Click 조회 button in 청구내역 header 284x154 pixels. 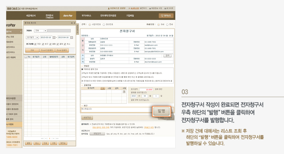[x=103, y=88]
